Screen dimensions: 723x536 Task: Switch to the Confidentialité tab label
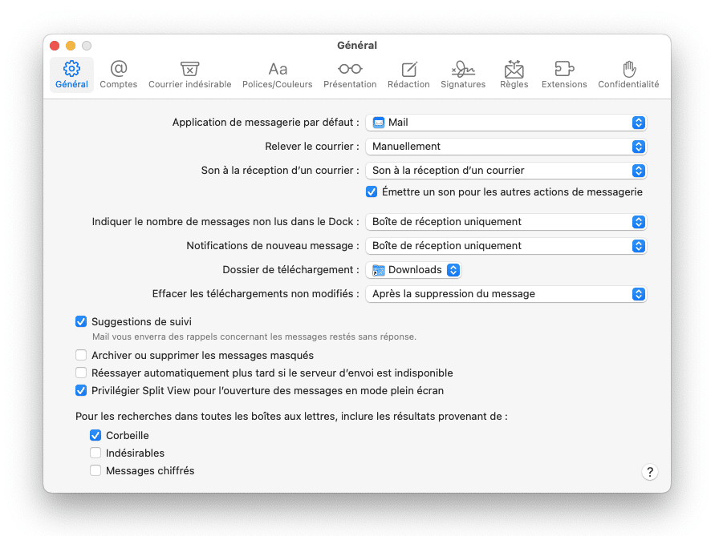click(628, 84)
